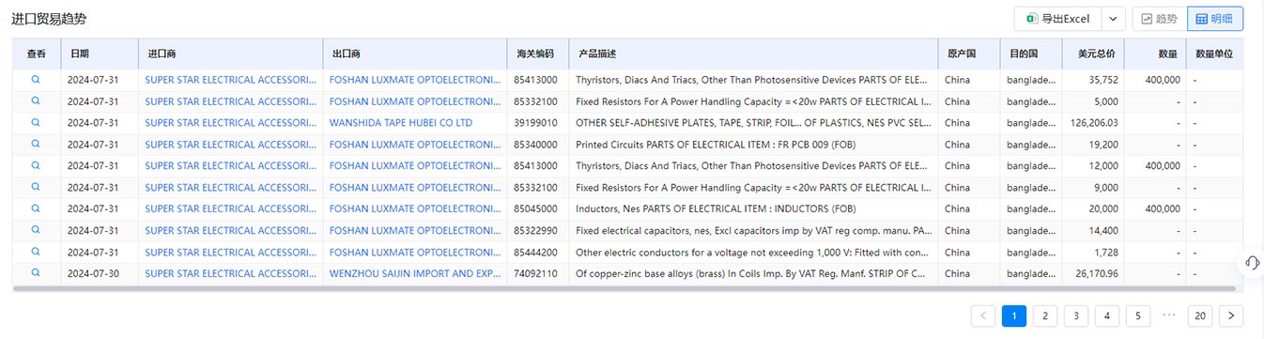Click the 126,206.03 total price cell

[1092, 123]
